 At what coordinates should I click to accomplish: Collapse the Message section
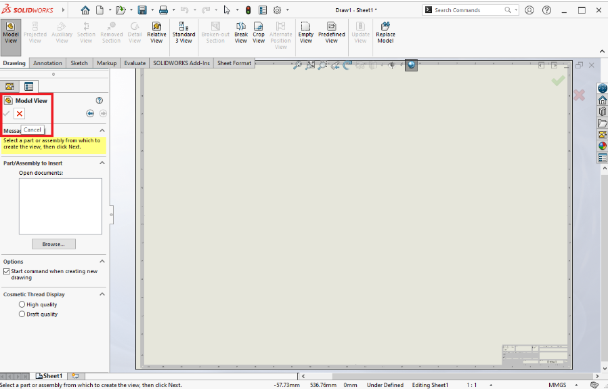click(102, 130)
